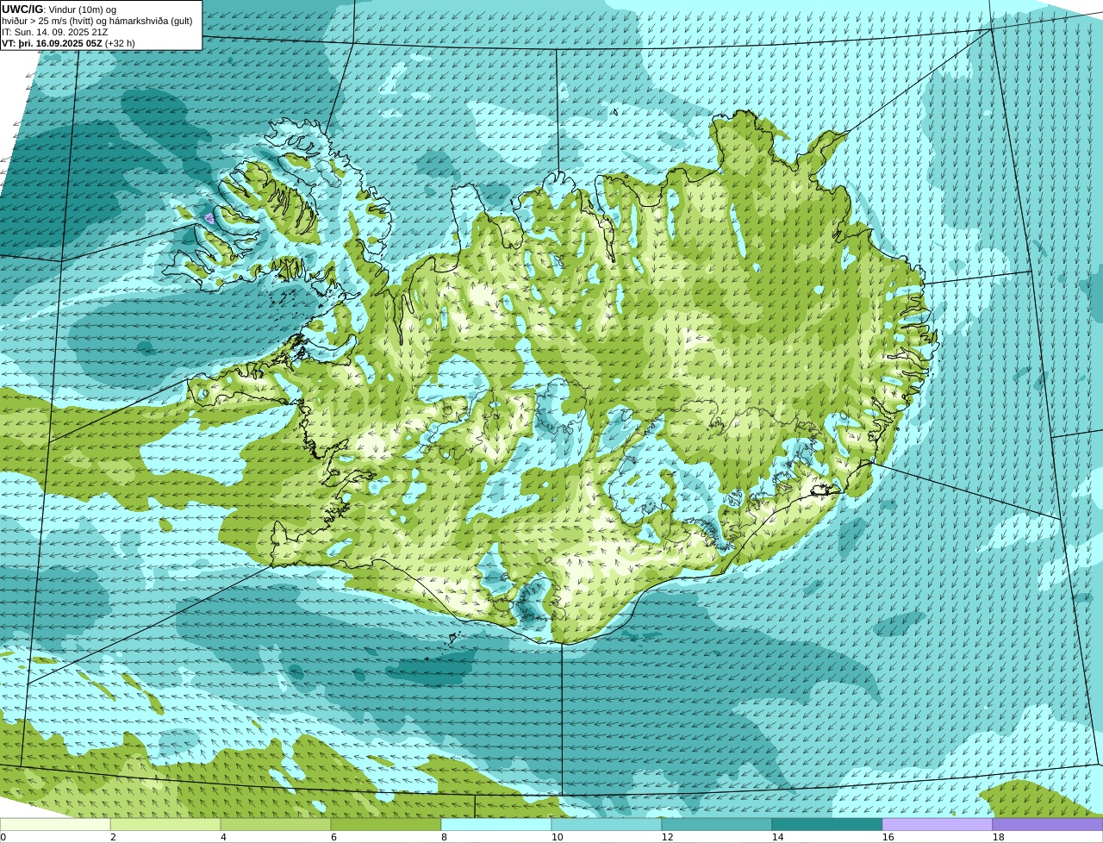Screen dimensions: 1103x843
Task: Click the light green 4–6 m/s legend swatch
Action: click(x=276, y=825)
